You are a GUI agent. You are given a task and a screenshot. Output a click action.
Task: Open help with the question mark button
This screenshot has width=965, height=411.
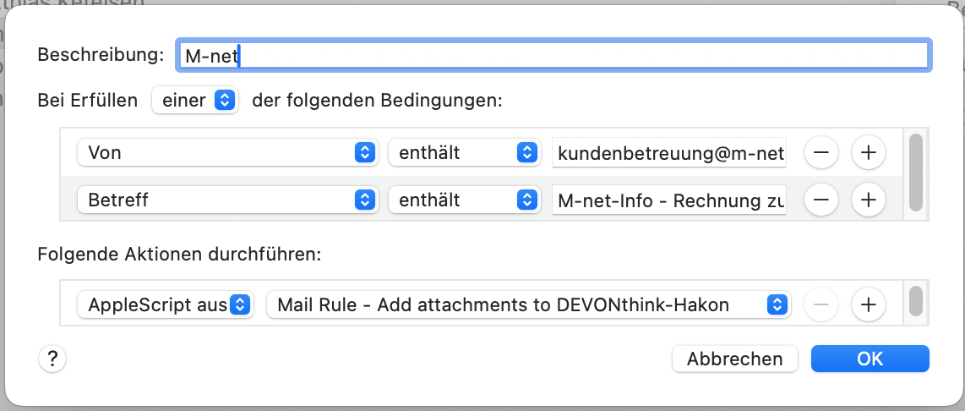tap(52, 359)
